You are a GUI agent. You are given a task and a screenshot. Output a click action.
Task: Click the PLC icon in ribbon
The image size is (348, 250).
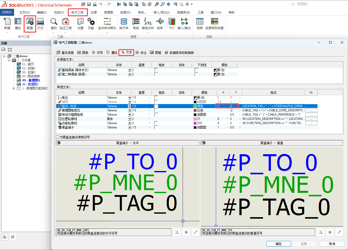point(172,24)
